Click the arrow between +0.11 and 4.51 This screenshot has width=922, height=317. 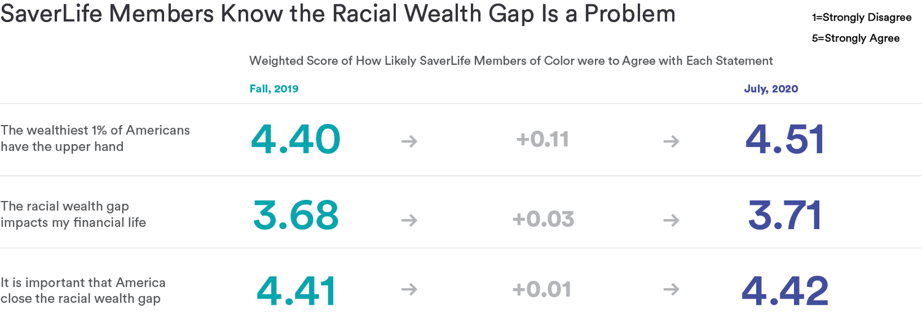click(x=671, y=141)
